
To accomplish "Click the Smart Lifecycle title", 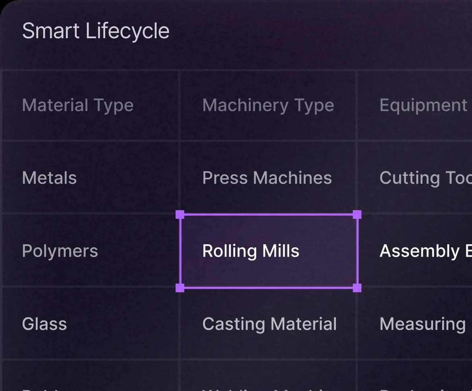I will pos(95,31).
